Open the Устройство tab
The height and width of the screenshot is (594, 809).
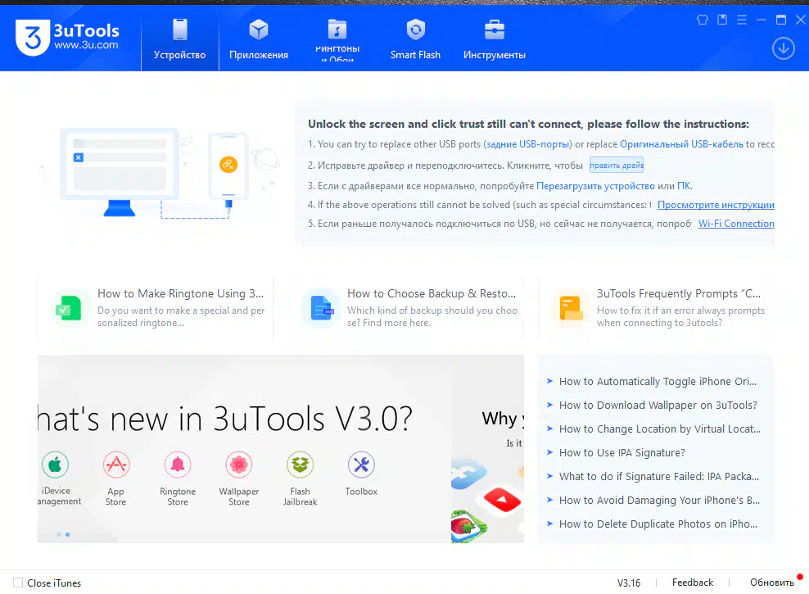179,39
